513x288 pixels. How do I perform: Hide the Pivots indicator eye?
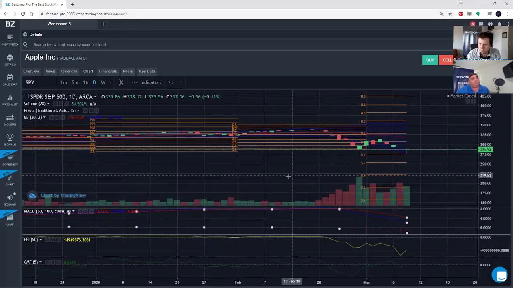(x=85, y=110)
